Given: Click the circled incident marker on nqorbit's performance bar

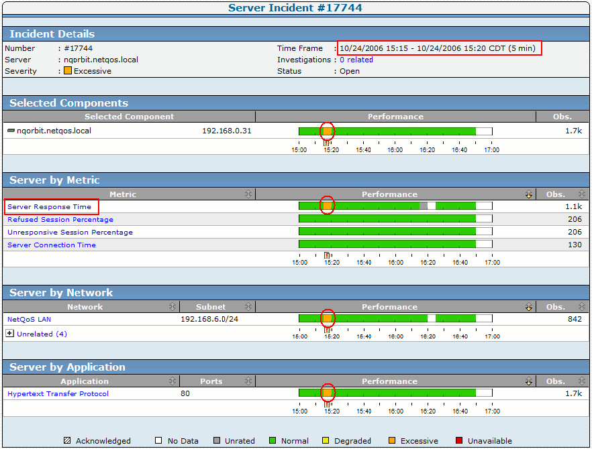Looking at the screenshot, I should pyautogui.click(x=327, y=131).
